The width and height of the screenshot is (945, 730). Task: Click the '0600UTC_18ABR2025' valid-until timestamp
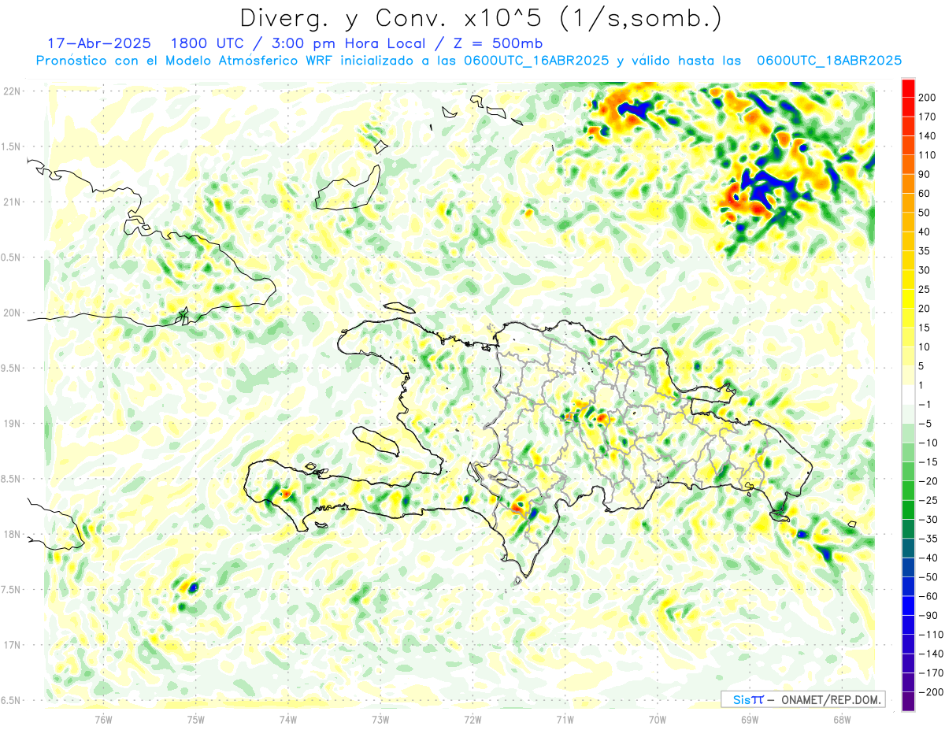828,60
